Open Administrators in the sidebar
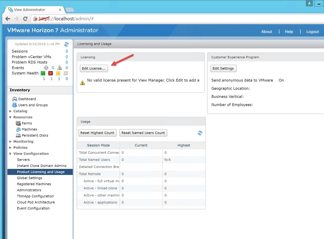 click(x=29, y=190)
